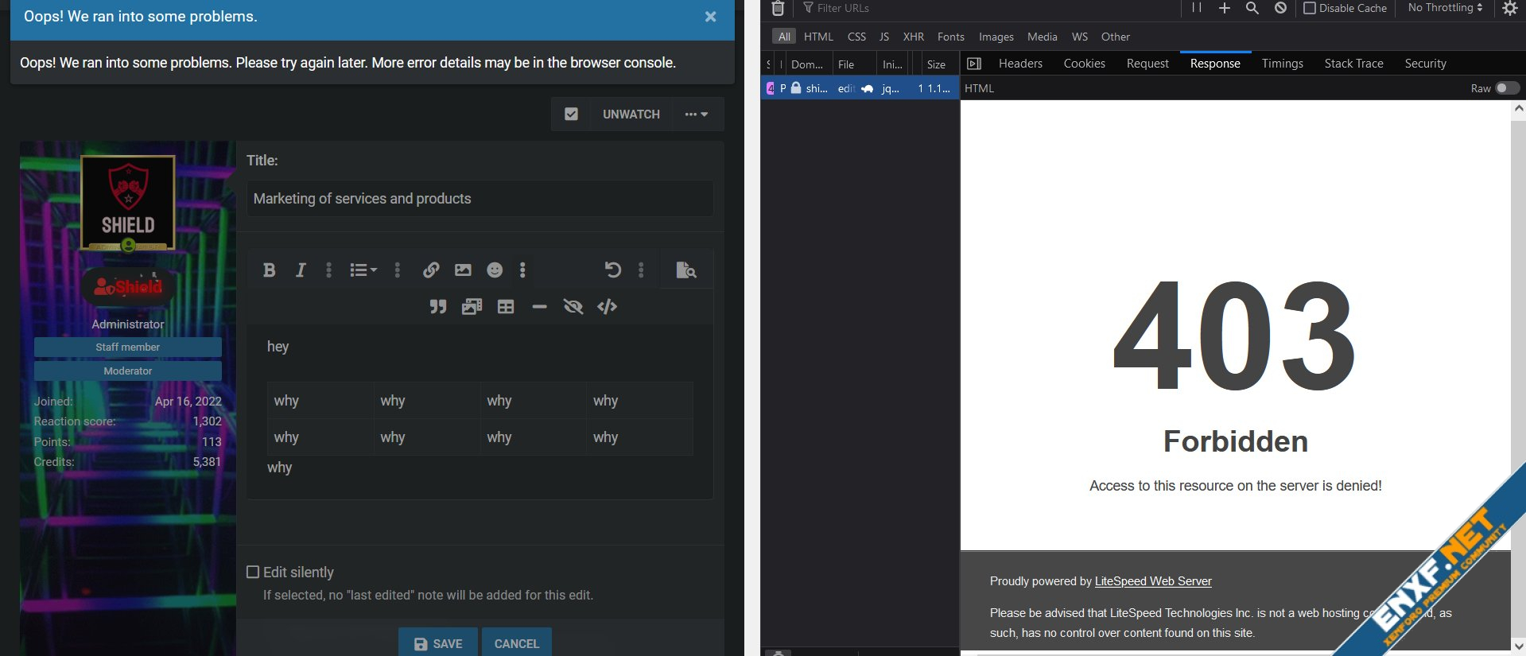Viewport: 1526px width, 656px height.
Task: Open the LiteSpeed Web Server link
Action: coord(1152,581)
